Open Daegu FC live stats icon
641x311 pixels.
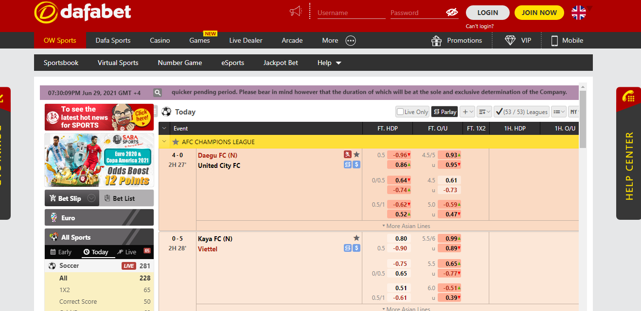click(348, 155)
